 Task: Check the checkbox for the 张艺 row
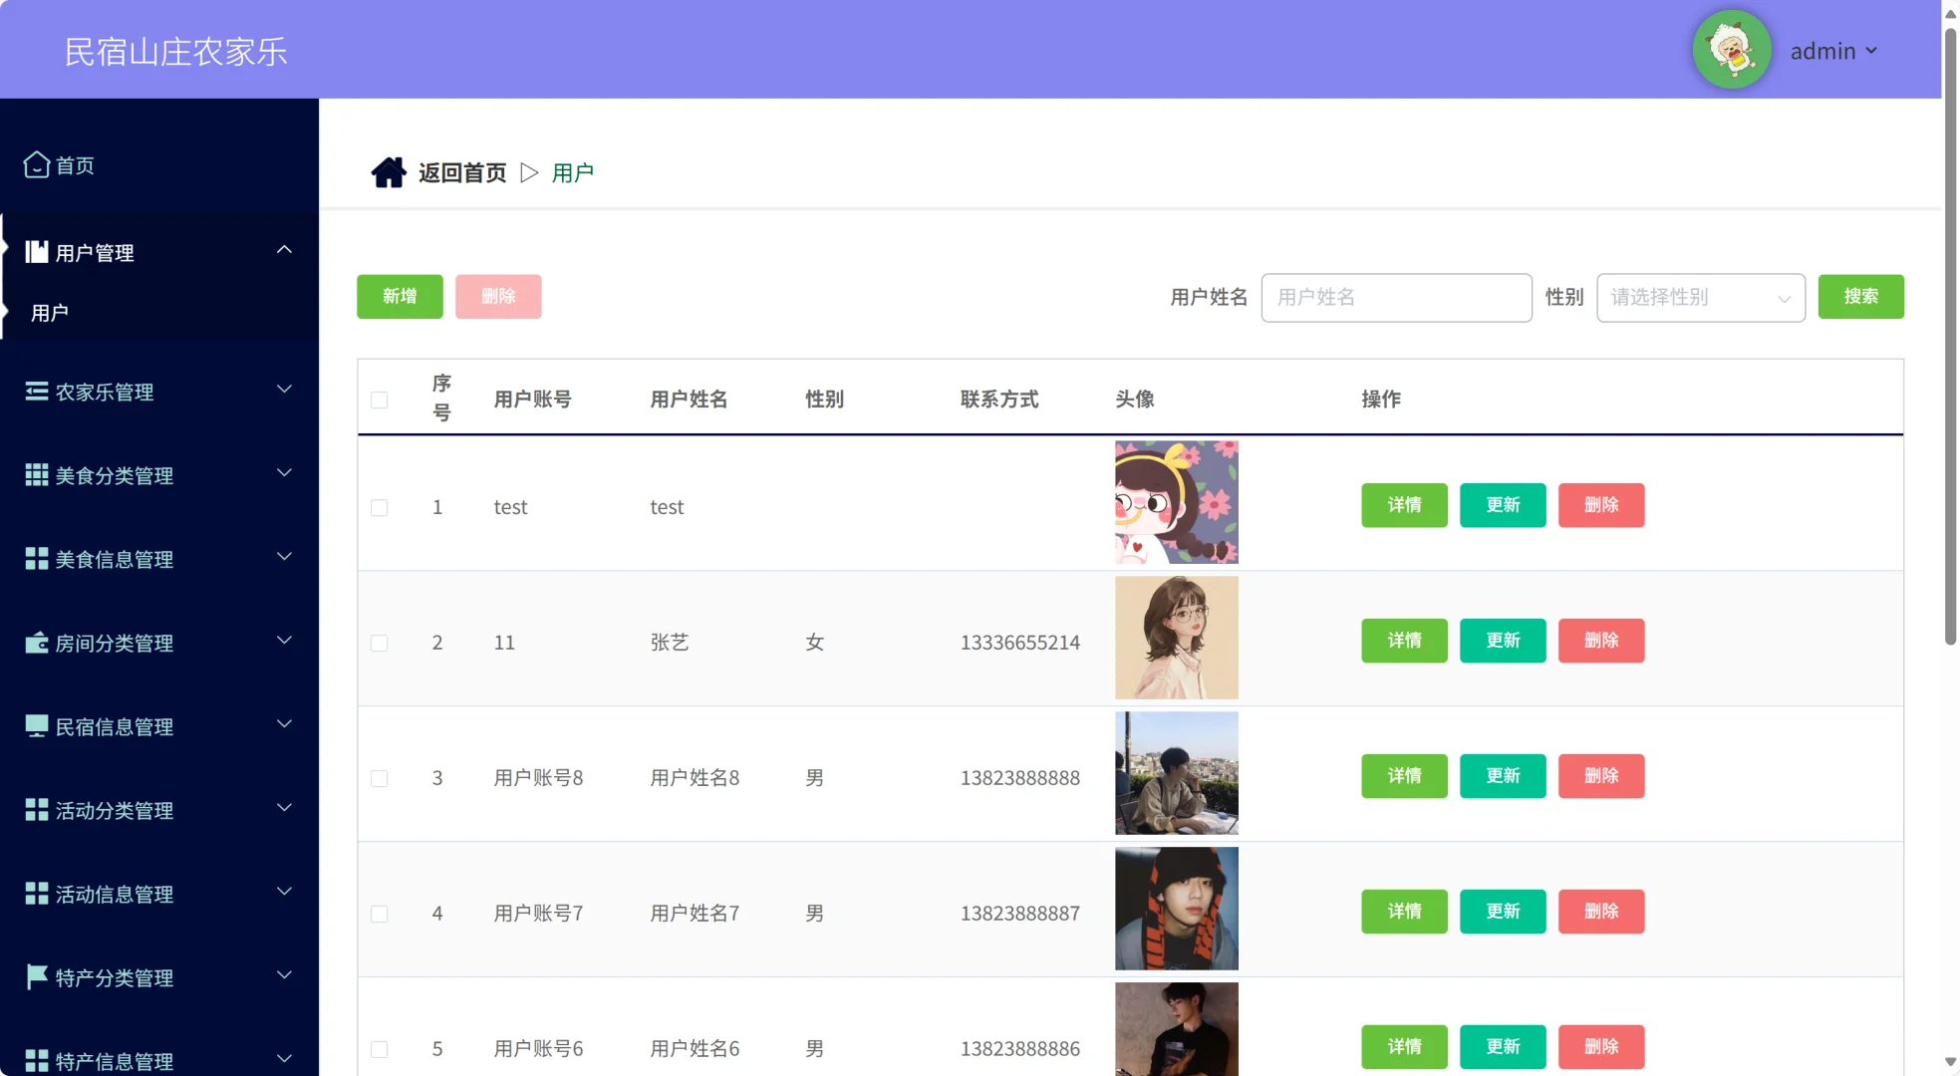click(x=380, y=643)
